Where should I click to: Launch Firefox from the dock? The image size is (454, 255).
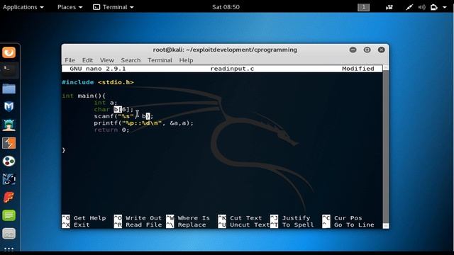coord(9,52)
